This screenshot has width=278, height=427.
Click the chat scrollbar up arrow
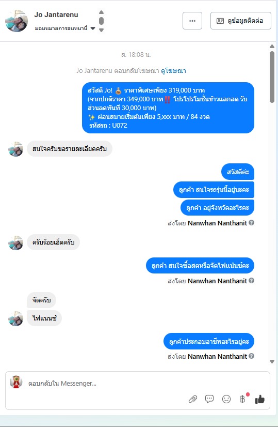click(272, 47)
